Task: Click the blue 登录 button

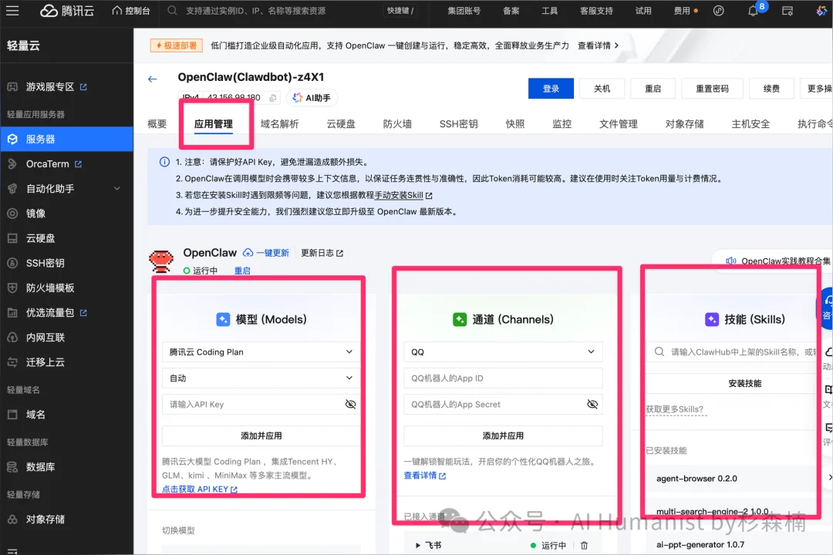Action: point(551,88)
